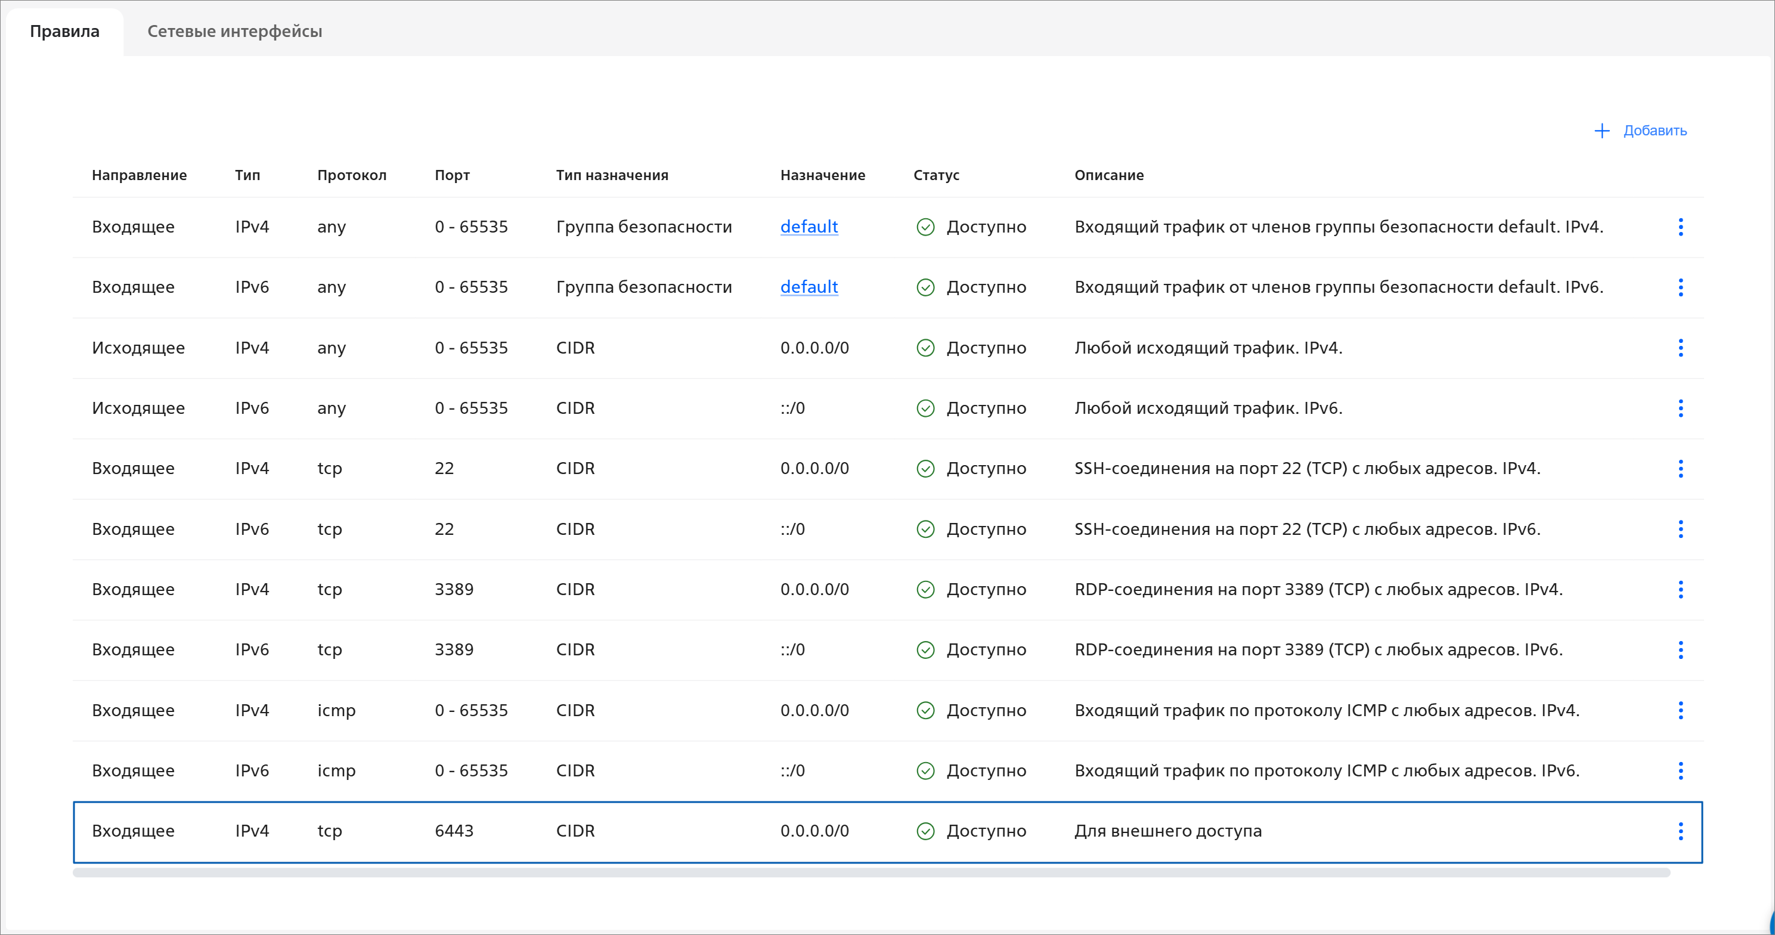This screenshot has width=1775, height=935.
Task: Open three-dot menu for default IPv6 group rule
Action: point(1680,287)
